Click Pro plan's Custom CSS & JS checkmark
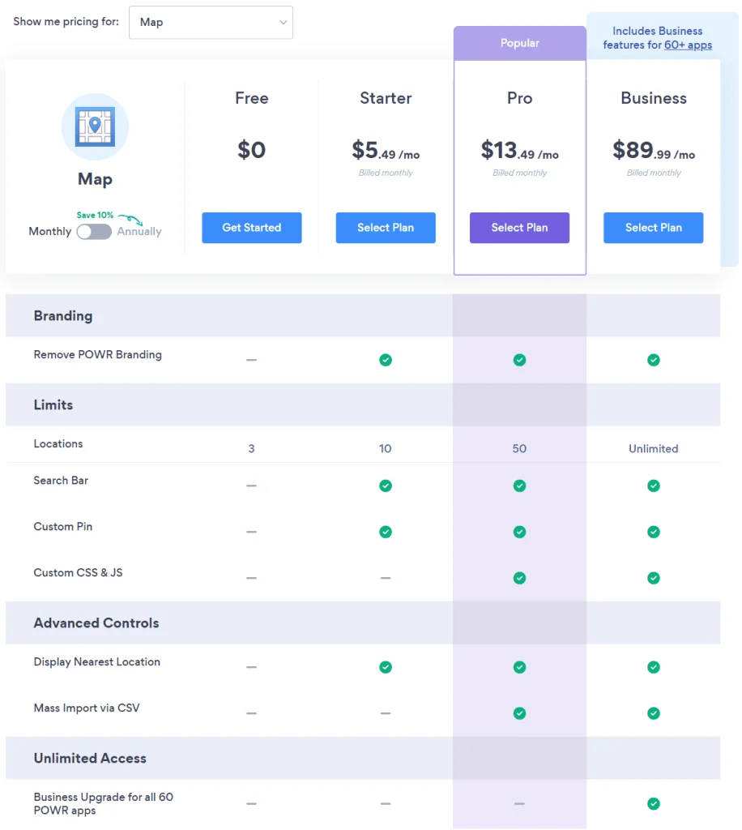Viewport: 742px width, 830px height. click(519, 578)
